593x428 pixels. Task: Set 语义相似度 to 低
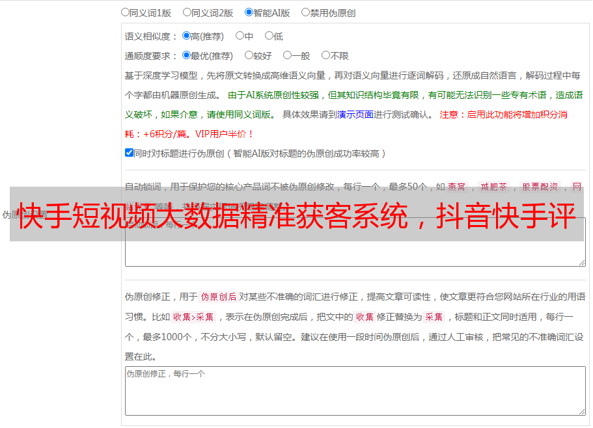pos(269,36)
